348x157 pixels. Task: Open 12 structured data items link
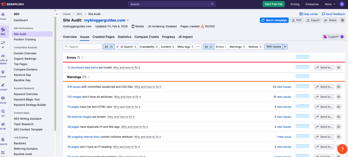click(x=83, y=68)
